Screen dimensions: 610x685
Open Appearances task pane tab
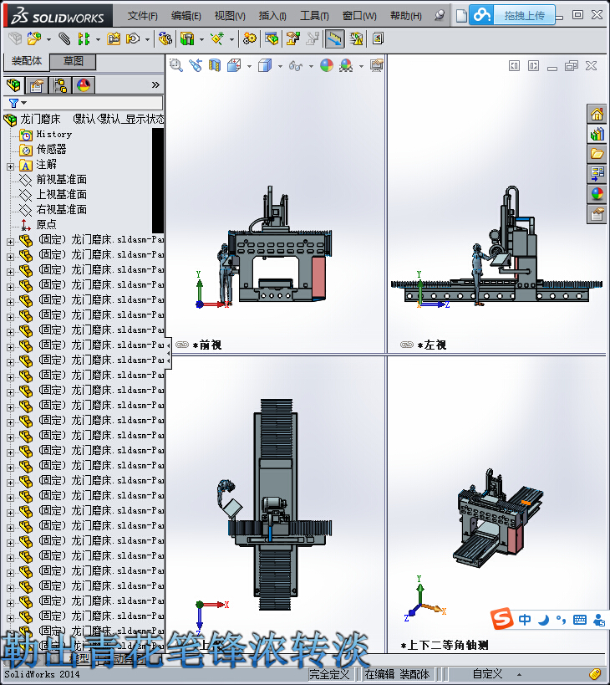[597, 193]
